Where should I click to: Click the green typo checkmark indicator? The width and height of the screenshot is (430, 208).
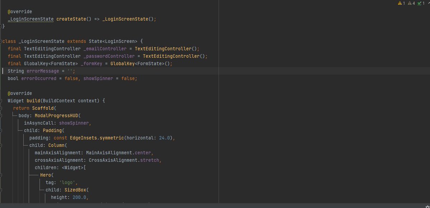click(x=419, y=3)
